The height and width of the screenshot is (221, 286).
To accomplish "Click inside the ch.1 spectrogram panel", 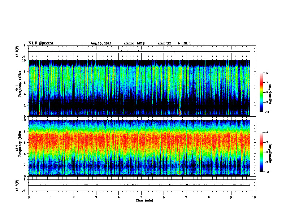I will coord(139,88).
